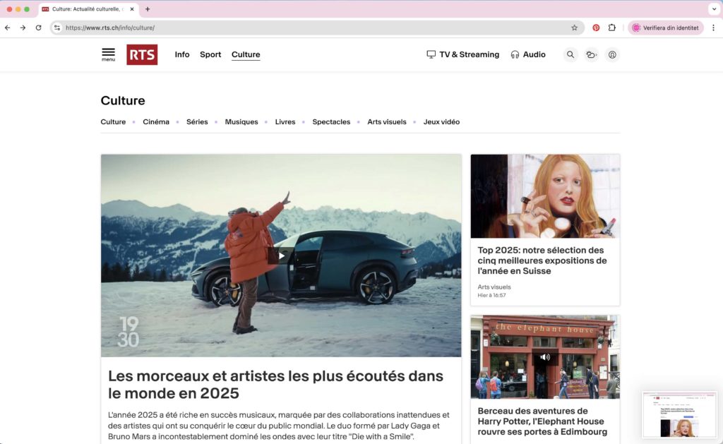The width and height of the screenshot is (723, 444).
Task: Select the Cinéma subcategory
Action: pyautogui.click(x=156, y=122)
